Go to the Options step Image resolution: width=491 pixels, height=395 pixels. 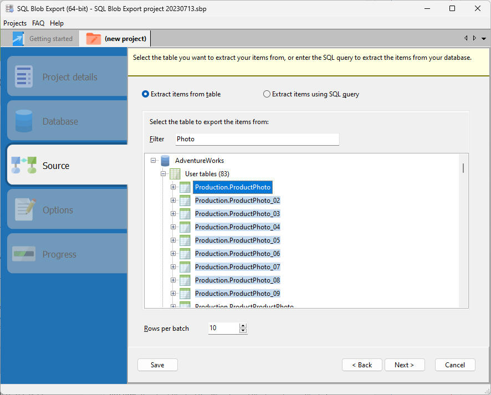coord(58,209)
